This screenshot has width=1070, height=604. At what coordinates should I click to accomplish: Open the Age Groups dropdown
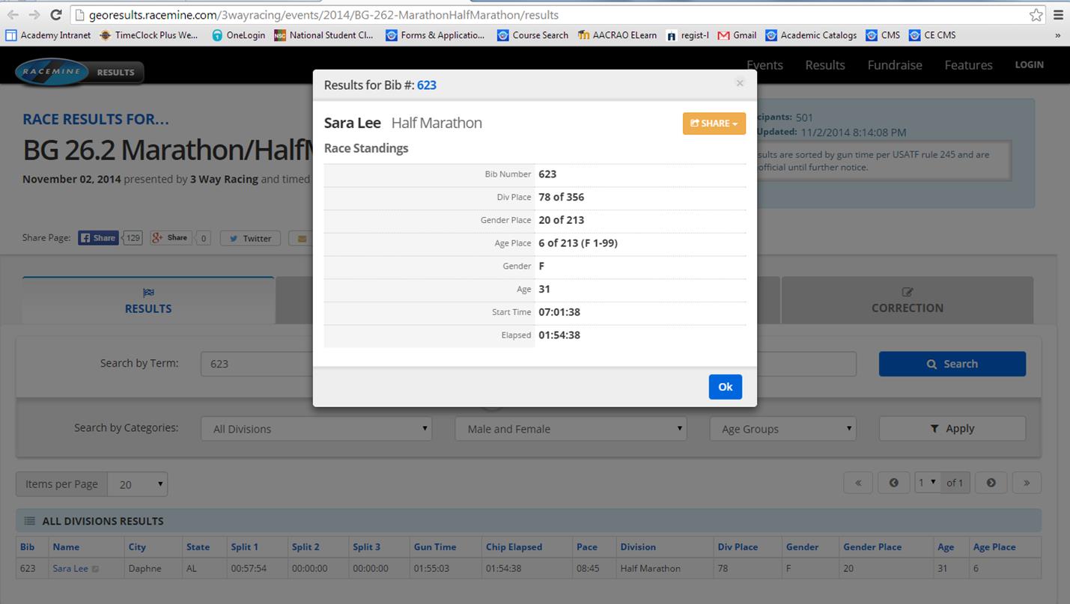(782, 429)
